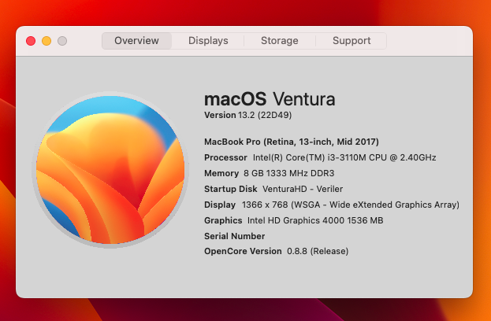Image resolution: width=491 pixels, height=321 pixels.
Task: Click the grayed-out zoom window button
Action: coord(62,41)
